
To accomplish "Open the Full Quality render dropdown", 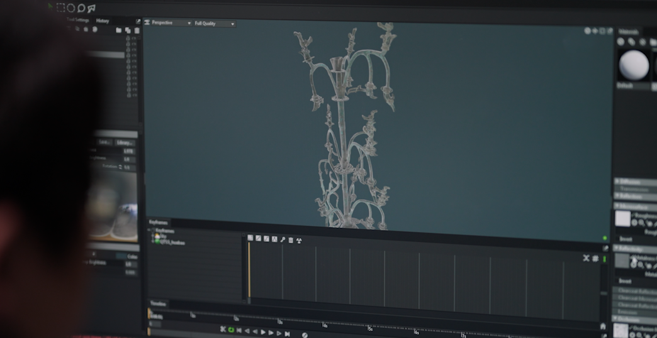I will click(215, 24).
